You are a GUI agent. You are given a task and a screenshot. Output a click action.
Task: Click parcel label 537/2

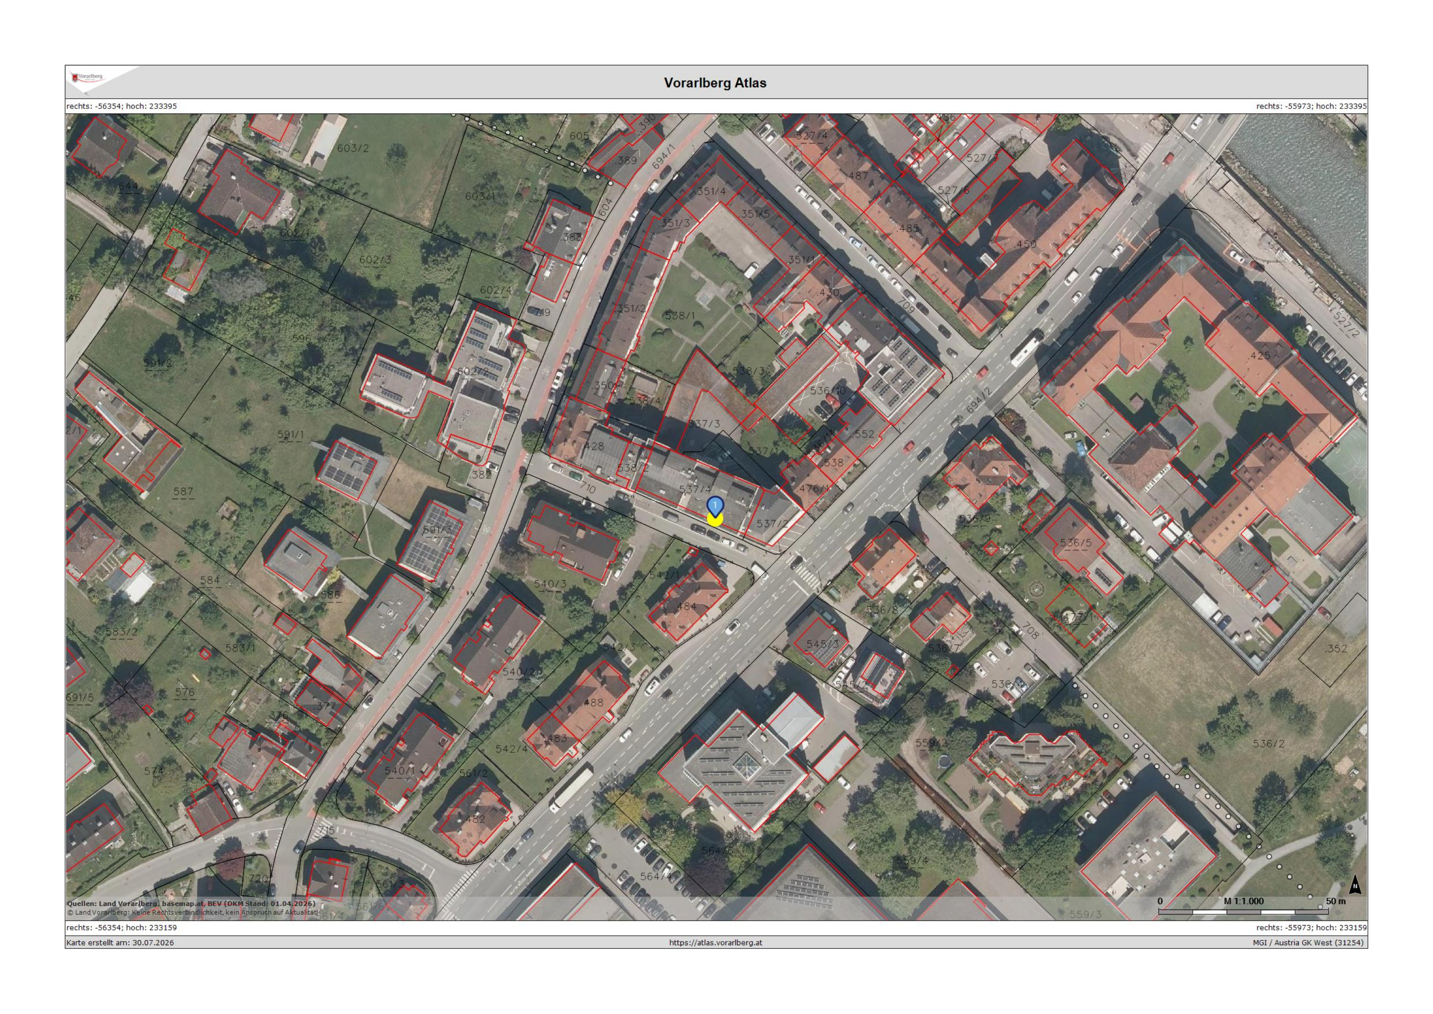click(772, 524)
